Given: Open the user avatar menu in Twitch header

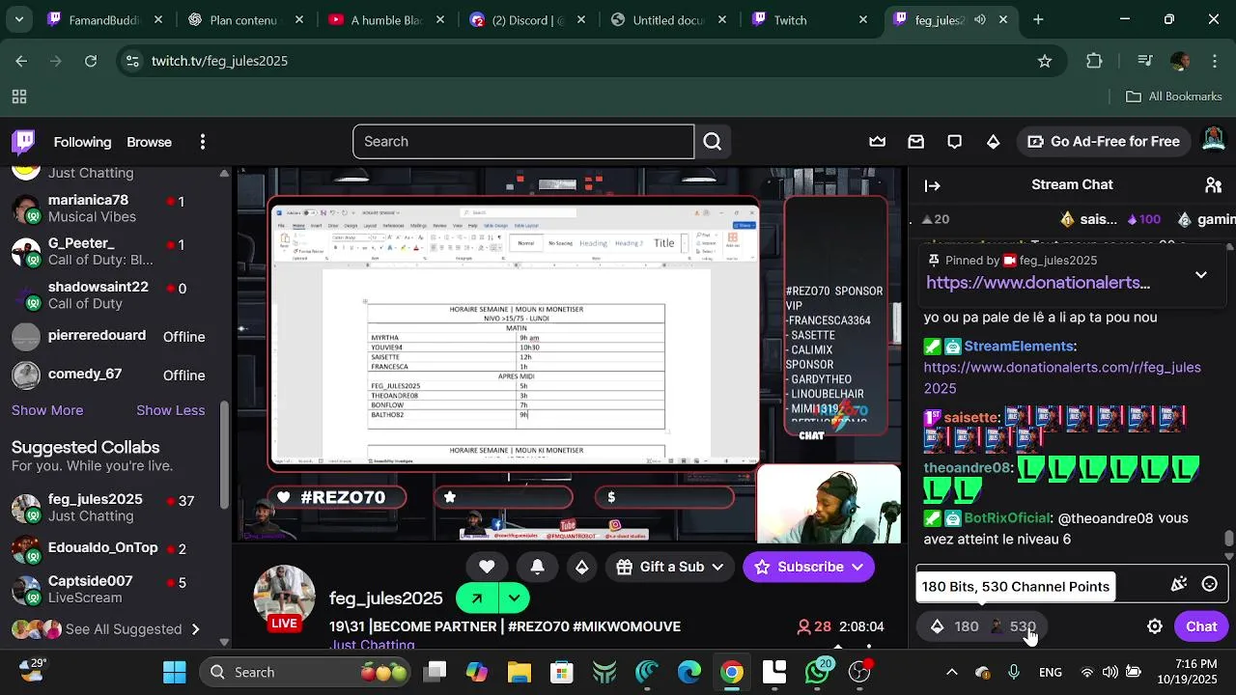Looking at the screenshot, I should (1214, 141).
